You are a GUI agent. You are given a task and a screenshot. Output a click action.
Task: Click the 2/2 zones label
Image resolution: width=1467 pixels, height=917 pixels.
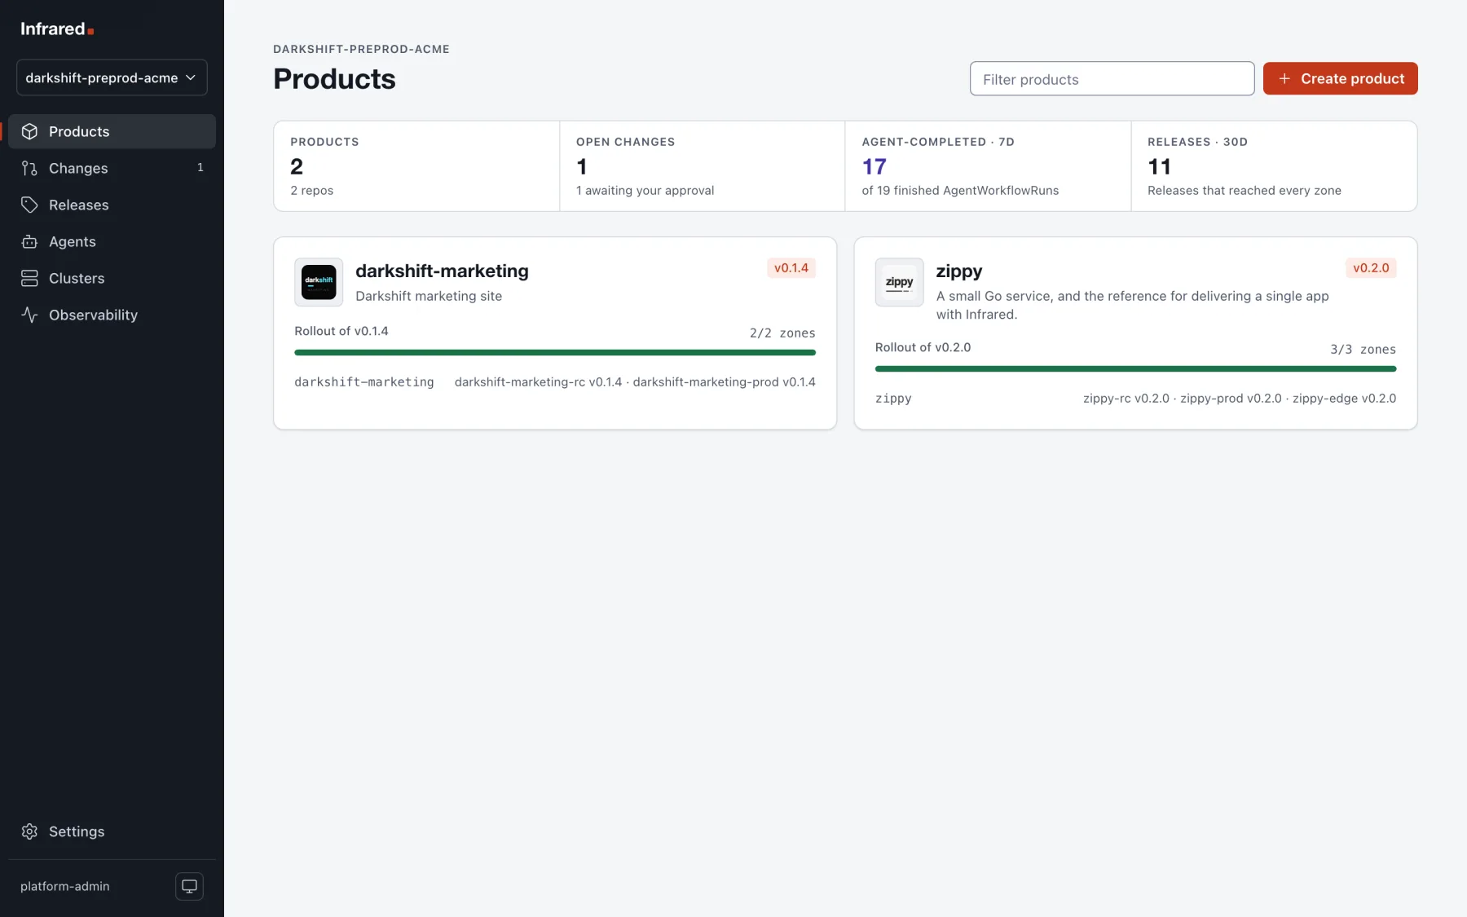pyautogui.click(x=782, y=333)
